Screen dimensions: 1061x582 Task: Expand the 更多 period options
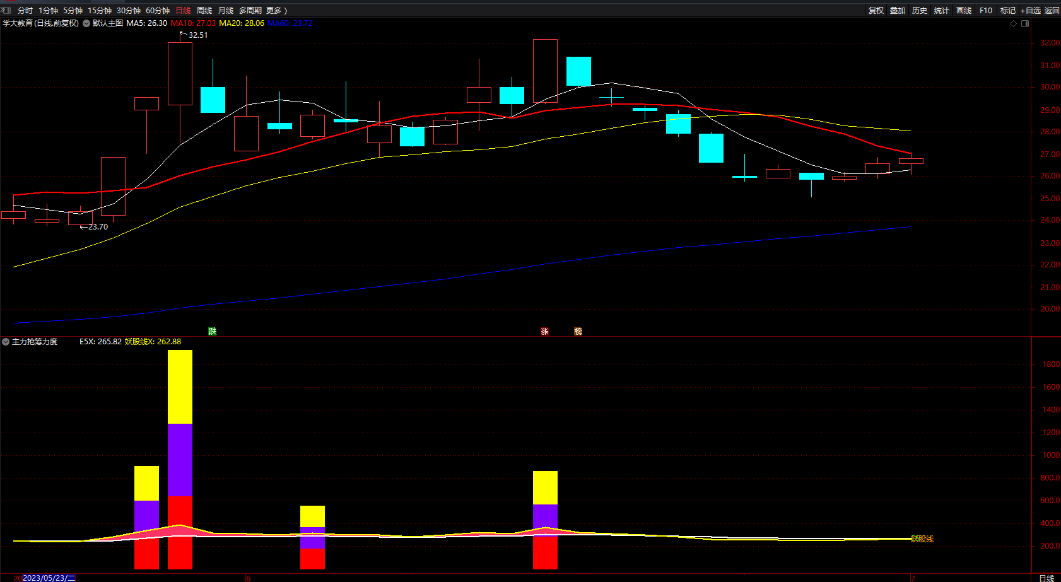[x=277, y=11]
